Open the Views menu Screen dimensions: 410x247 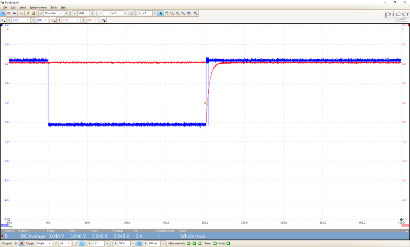pos(23,7)
